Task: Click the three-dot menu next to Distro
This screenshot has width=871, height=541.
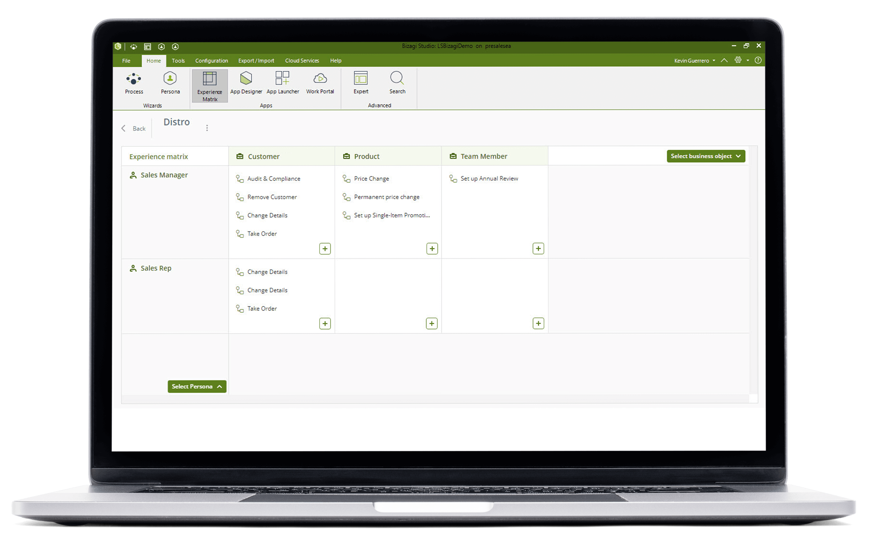Action: pos(208,128)
